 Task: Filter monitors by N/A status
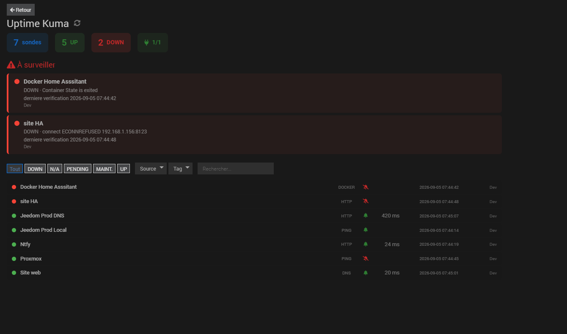click(x=55, y=169)
